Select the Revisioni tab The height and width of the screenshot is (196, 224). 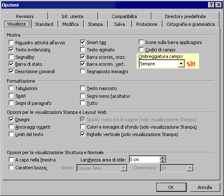tap(25, 16)
